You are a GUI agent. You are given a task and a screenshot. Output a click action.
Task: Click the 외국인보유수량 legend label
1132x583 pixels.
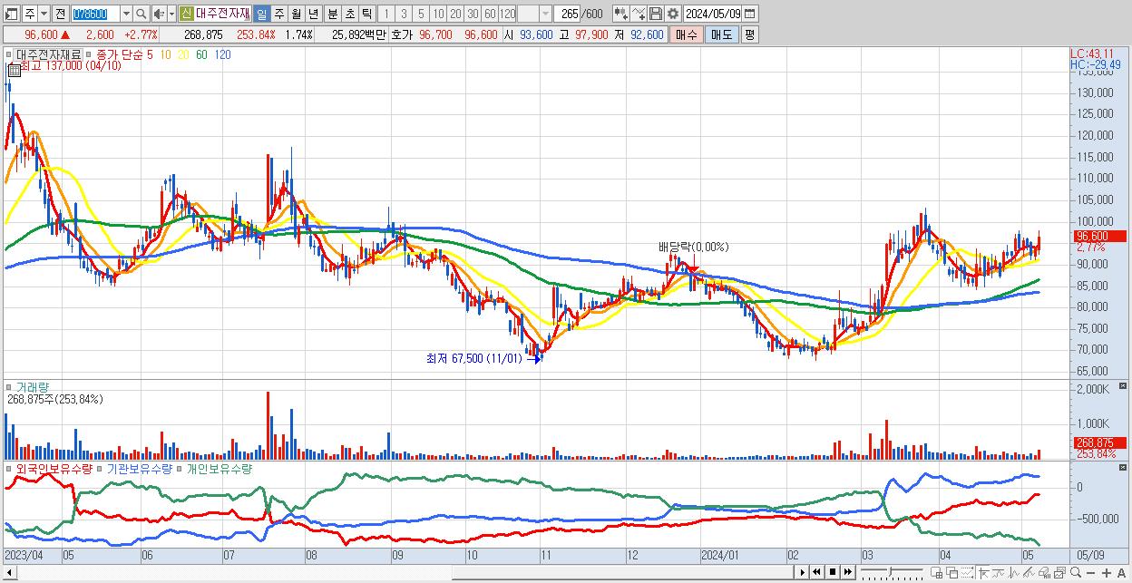coord(54,469)
